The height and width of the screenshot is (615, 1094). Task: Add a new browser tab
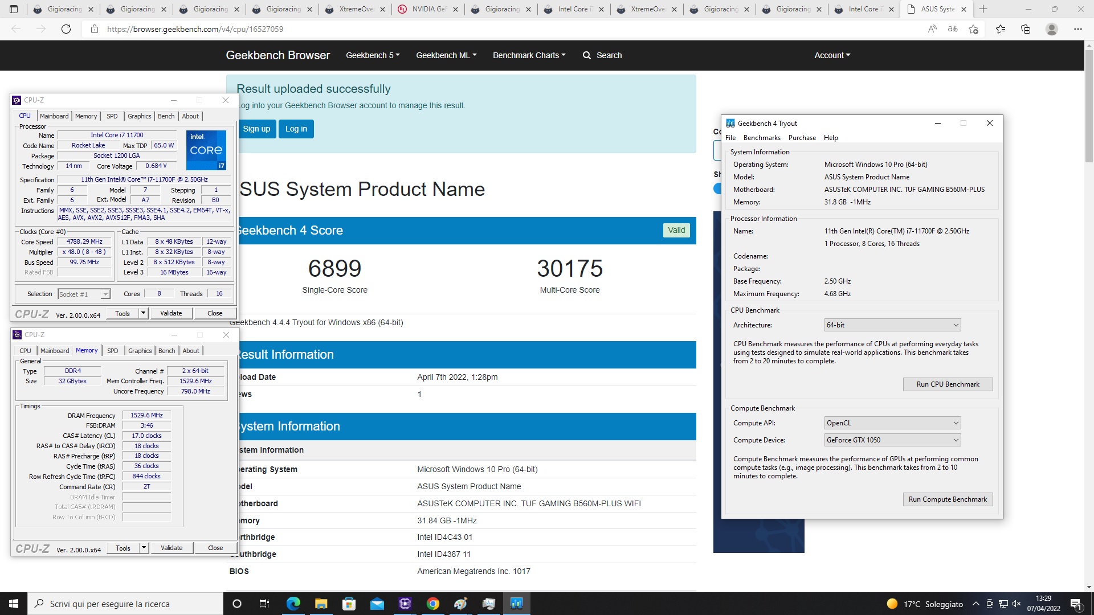(983, 9)
